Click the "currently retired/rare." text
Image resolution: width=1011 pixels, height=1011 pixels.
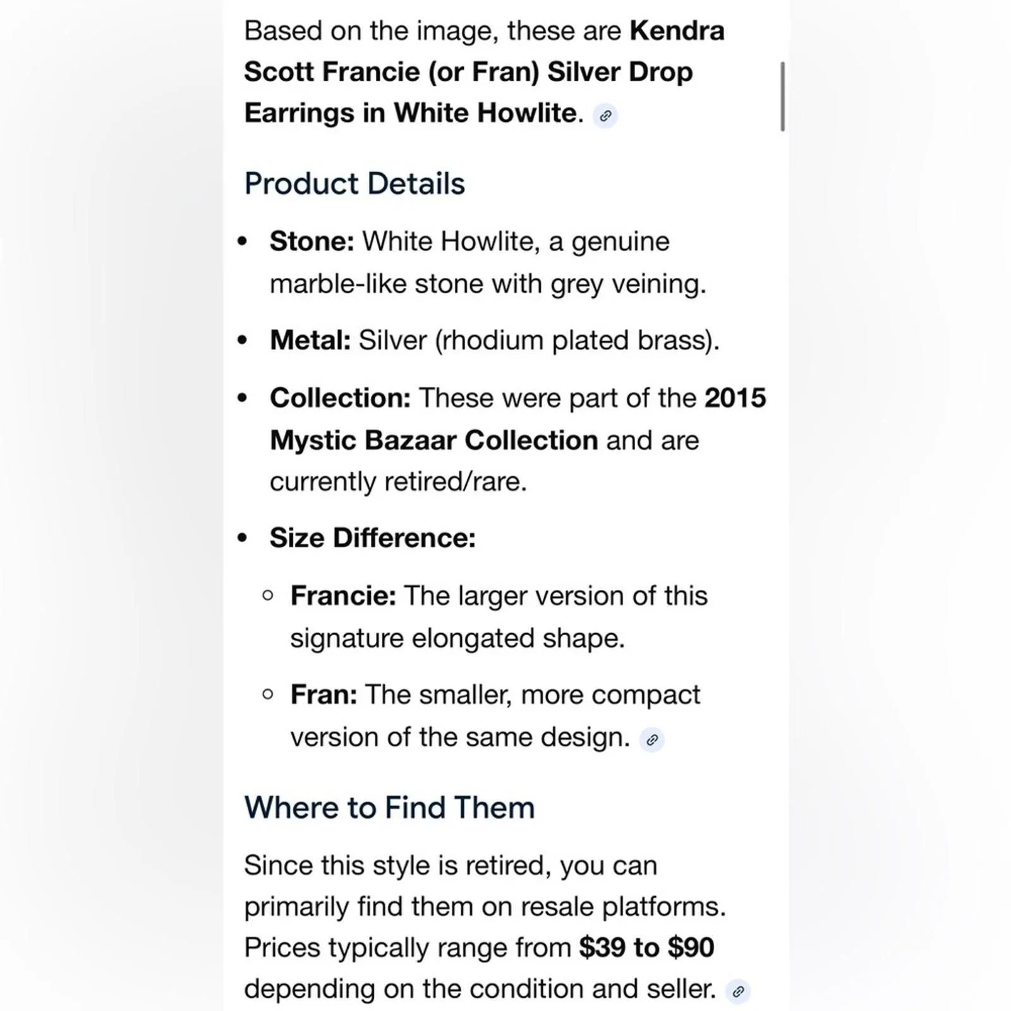point(398,481)
